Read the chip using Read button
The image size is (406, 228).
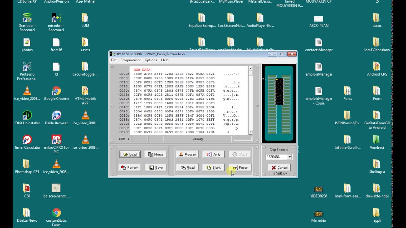[187, 168]
